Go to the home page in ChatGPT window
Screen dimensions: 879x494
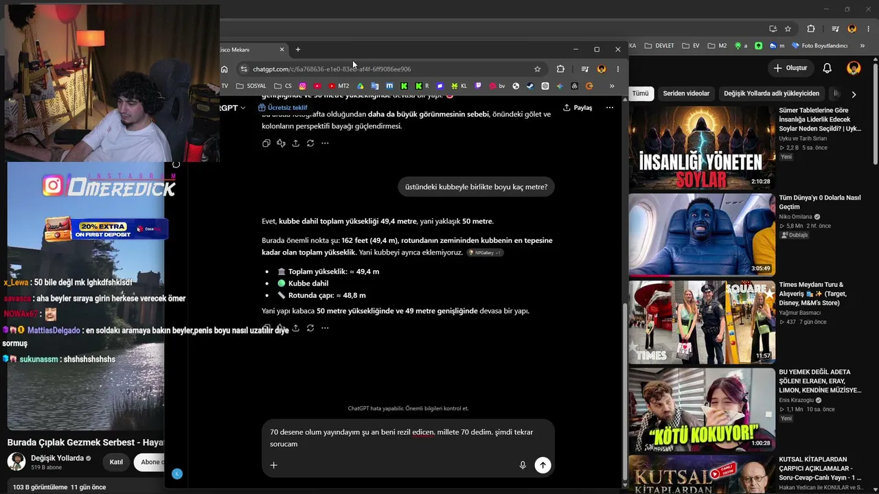click(x=224, y=69)
